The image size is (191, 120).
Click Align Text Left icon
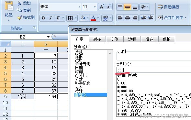pos(120,18)
